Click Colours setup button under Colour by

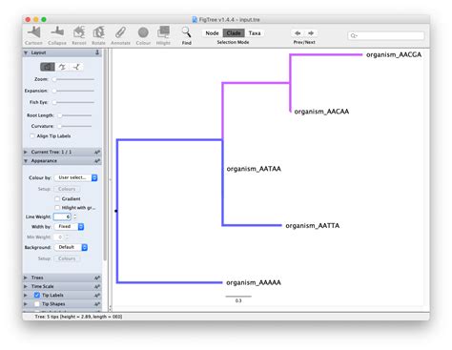(x=67, y=189)
